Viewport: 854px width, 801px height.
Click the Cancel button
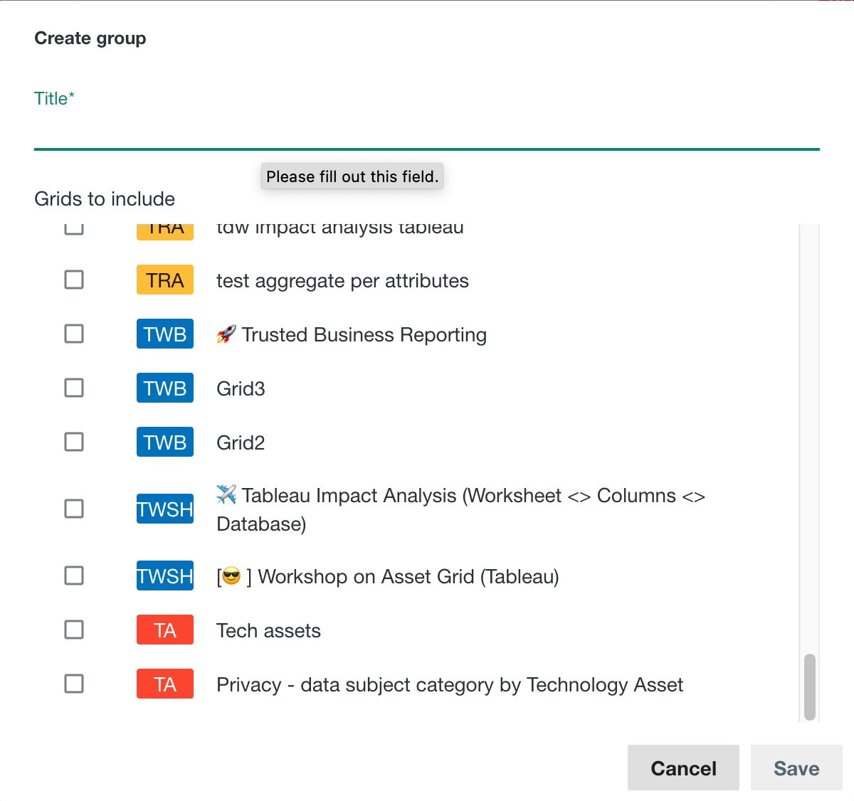[x=683, y=768]
